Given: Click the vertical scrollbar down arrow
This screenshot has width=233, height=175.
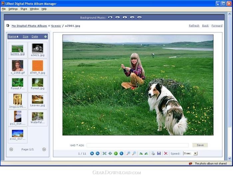Looking at the screenshot, I should (x=230, y=158).
